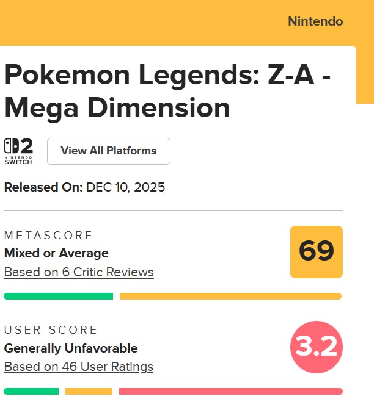374x410 pixels.
Task: Click the yellow header banner area
Action: tap(153, 22)
